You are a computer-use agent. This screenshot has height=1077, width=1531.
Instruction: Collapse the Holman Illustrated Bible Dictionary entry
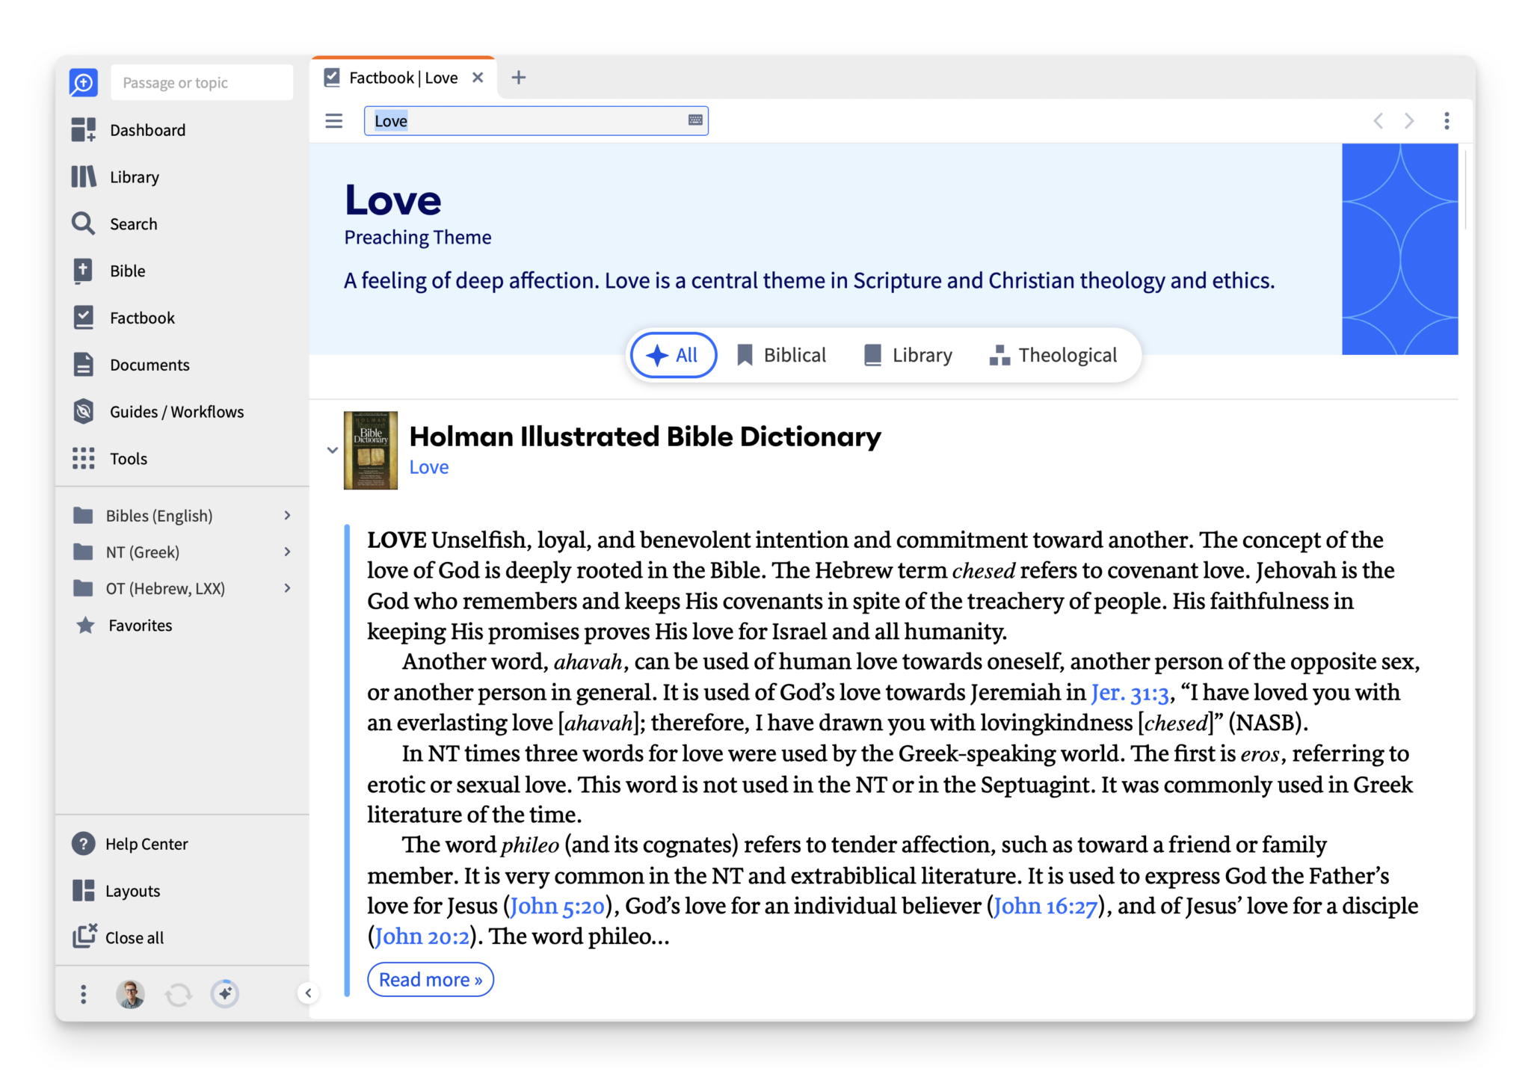[x=332, y=450]
